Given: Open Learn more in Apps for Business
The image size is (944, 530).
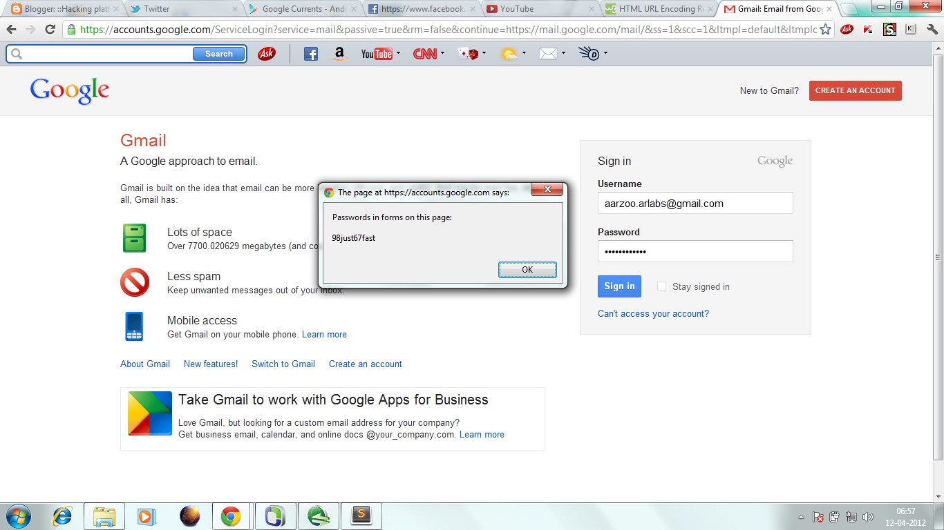Looking at the screenshot, I should tap(482, 434).
